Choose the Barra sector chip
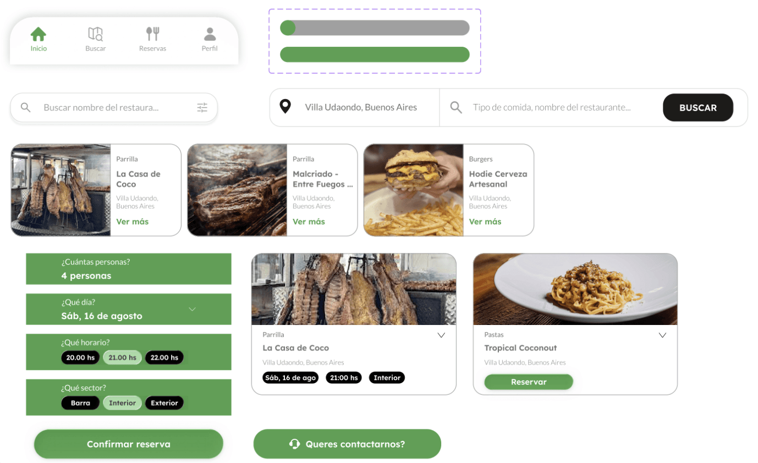 click(80, 403)
